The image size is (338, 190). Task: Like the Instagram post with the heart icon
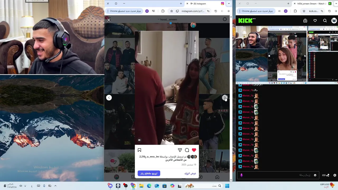[x=194, y=150]
